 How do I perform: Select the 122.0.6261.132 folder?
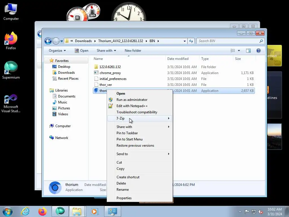(110, 67)
